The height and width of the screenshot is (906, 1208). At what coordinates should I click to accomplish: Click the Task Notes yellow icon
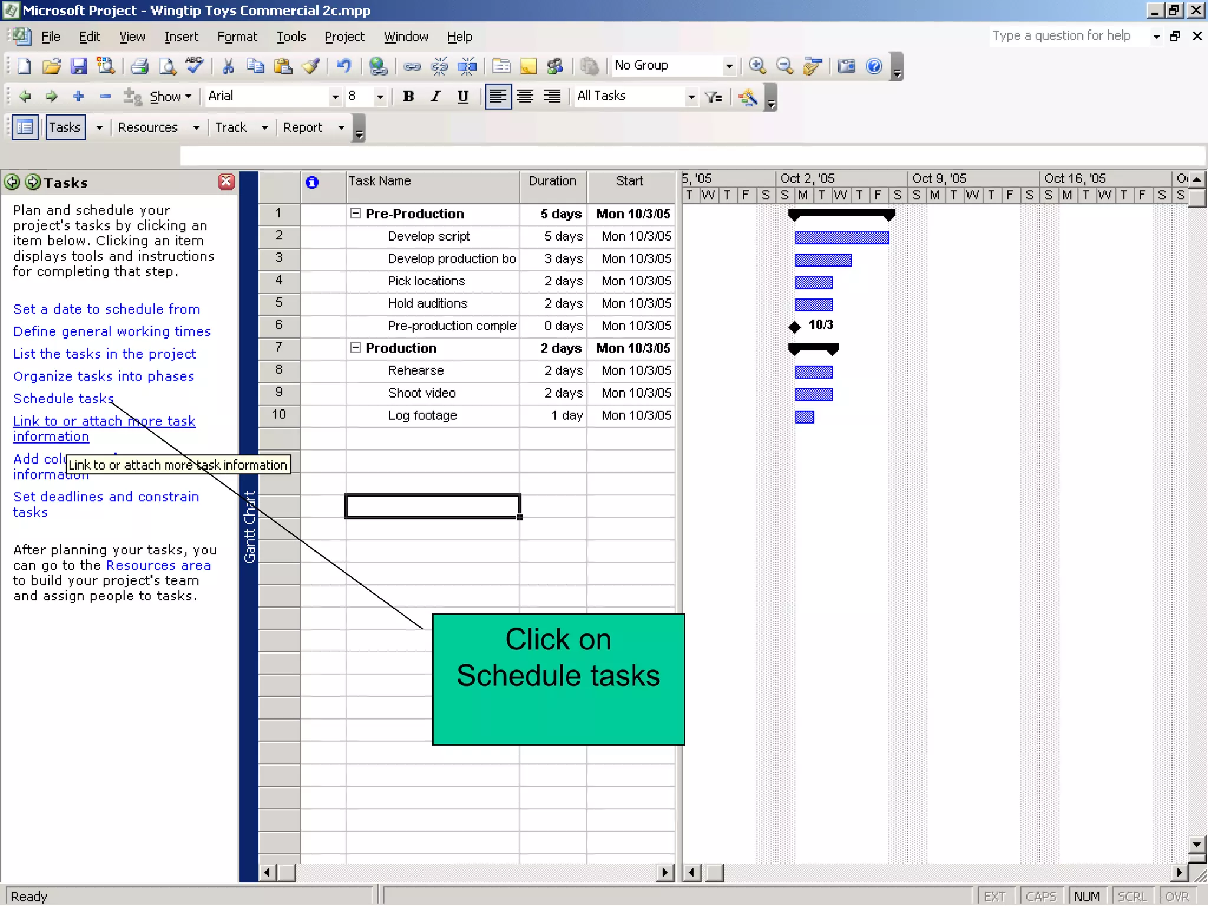pos(528,66)
